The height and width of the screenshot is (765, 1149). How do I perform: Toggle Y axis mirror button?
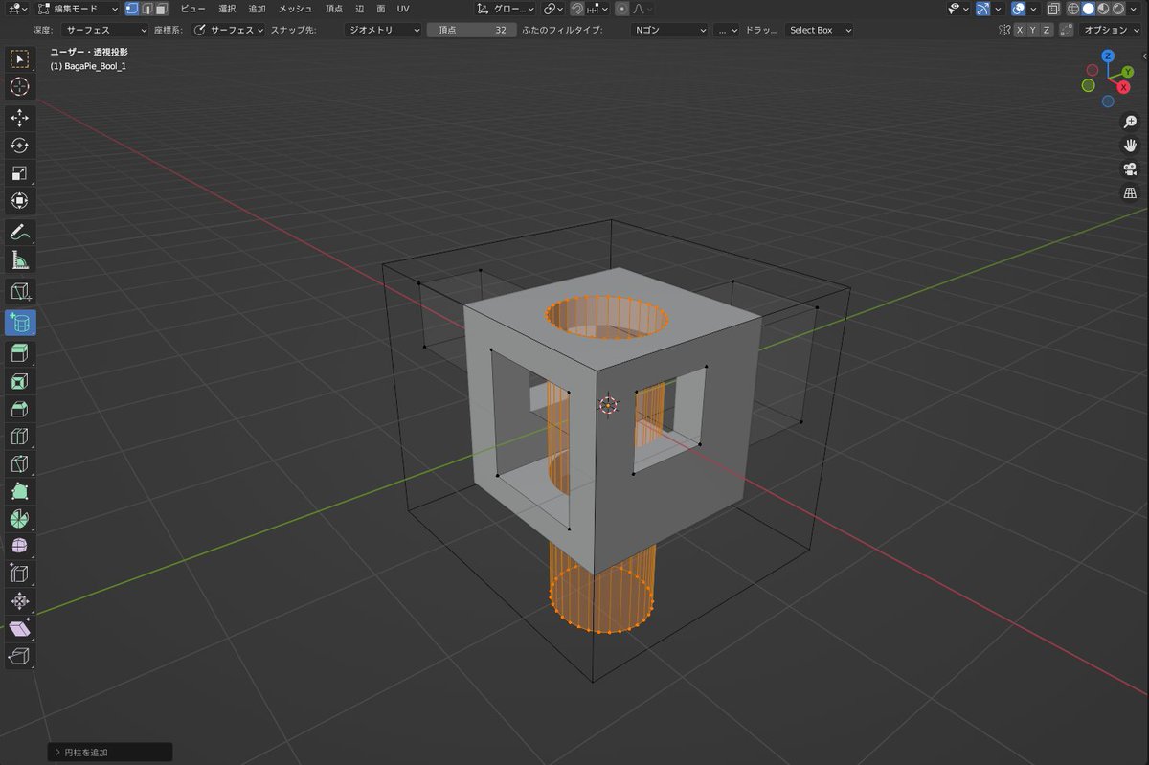click(x=1033, y=30)
